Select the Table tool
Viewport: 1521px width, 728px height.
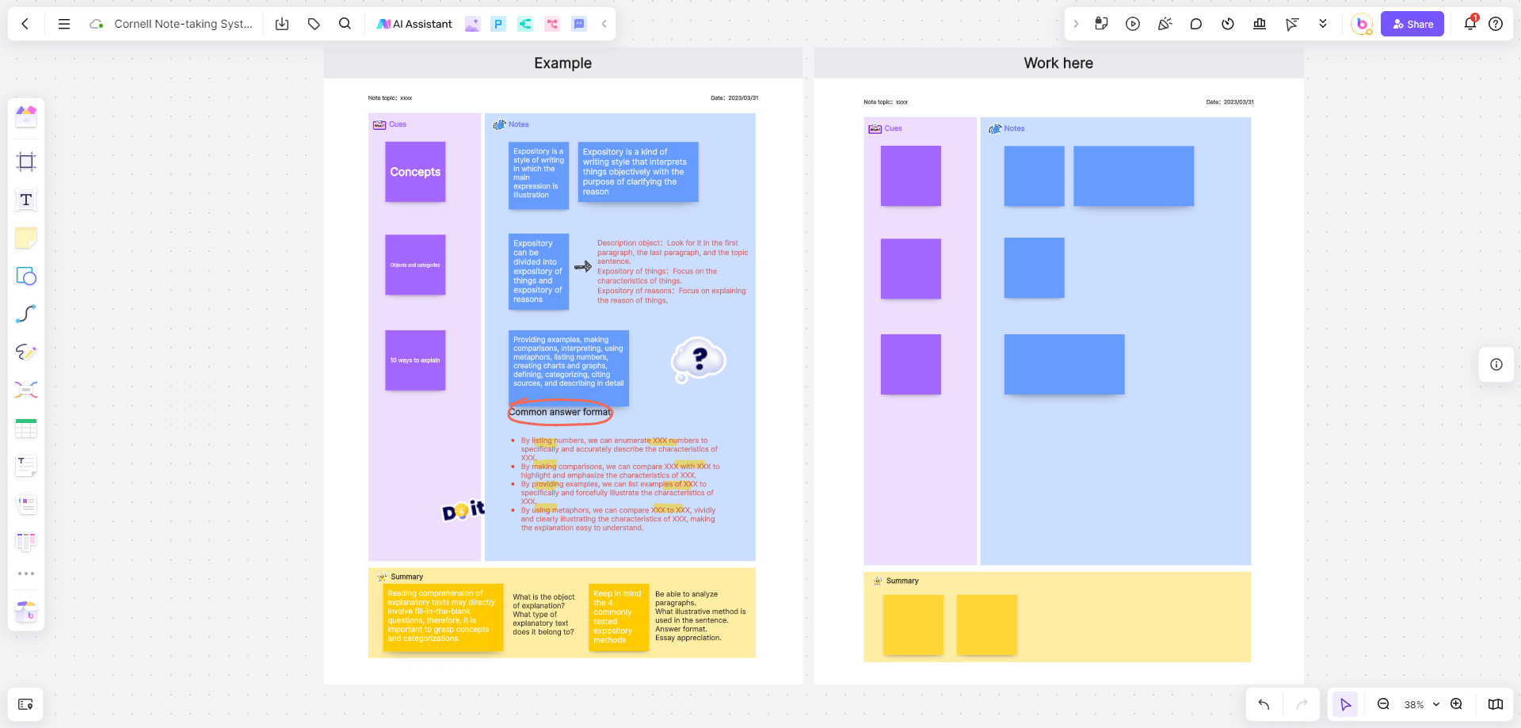pos(26,428)
